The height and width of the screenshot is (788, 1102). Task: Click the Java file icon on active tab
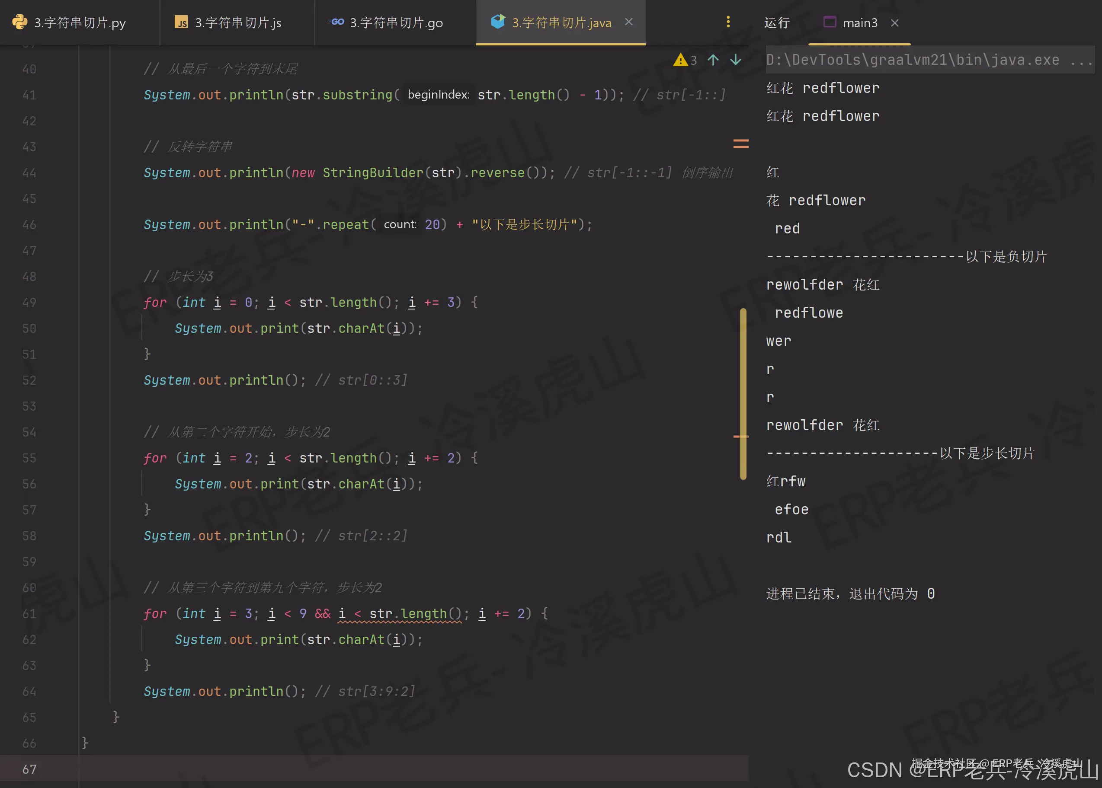(x=498, y=22)
